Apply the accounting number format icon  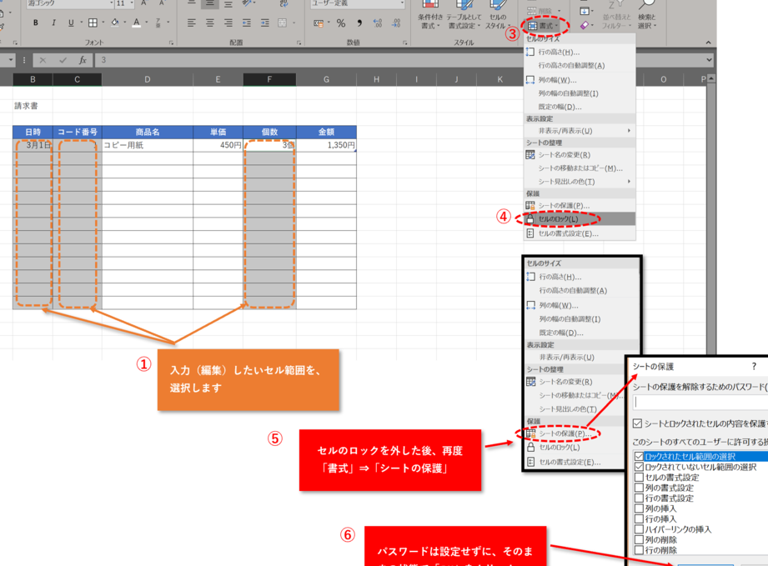coord(319,23)
